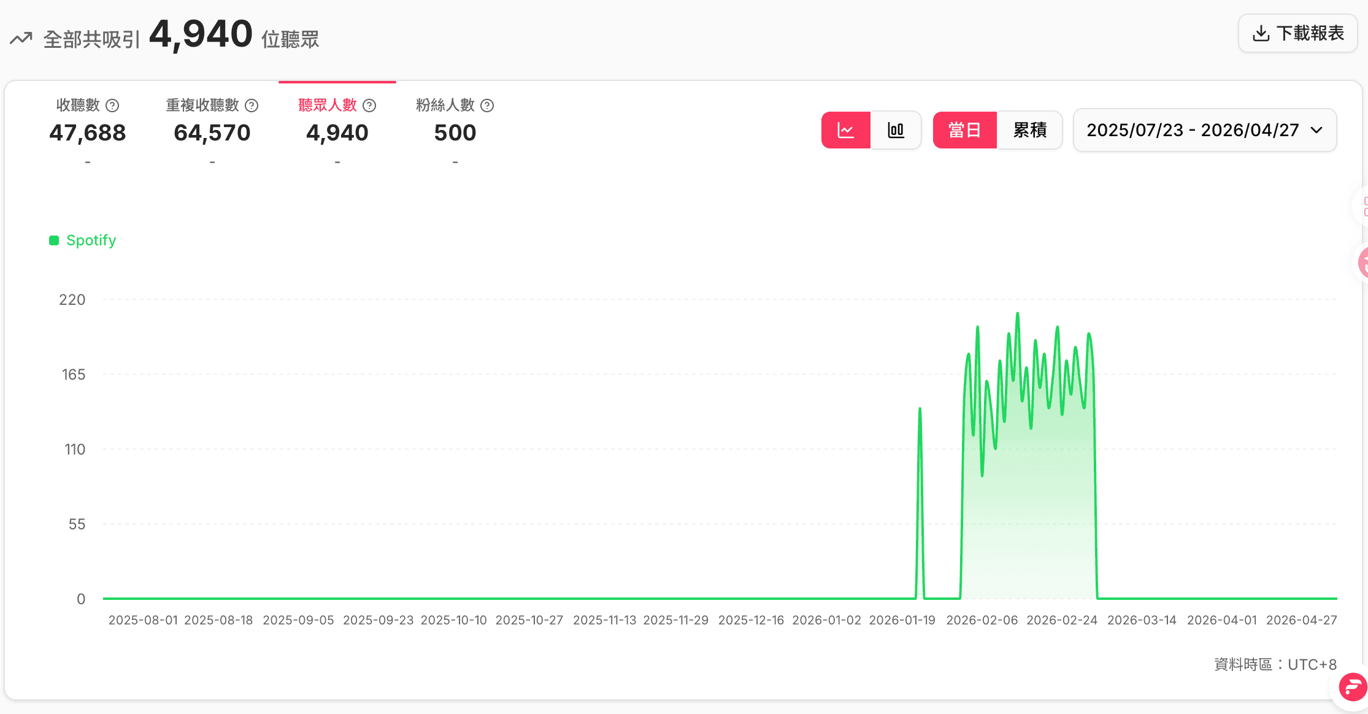Select the 累積 cumulative view toggle
Image resolution: width=1368 pixels, height=714 pixels.
click(1030, 130)
